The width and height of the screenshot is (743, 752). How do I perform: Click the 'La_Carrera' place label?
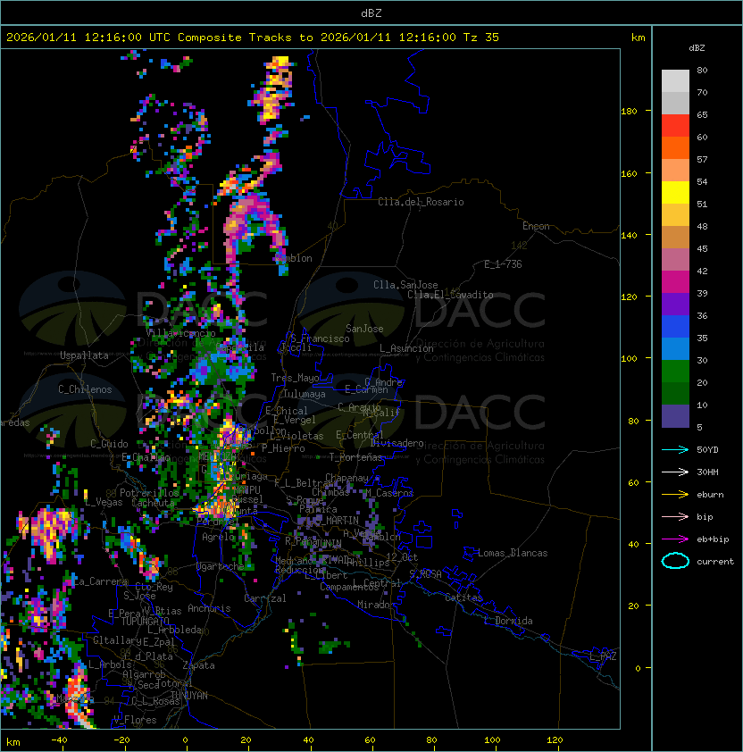pos(100,581)
